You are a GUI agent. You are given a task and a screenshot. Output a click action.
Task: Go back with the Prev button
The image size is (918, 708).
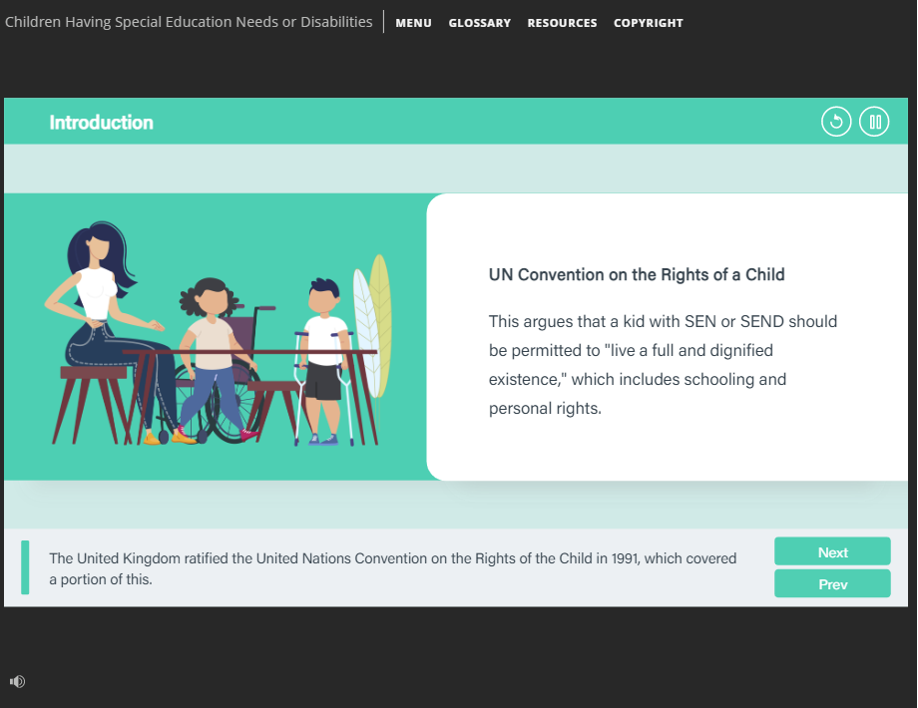pos(832,583)
